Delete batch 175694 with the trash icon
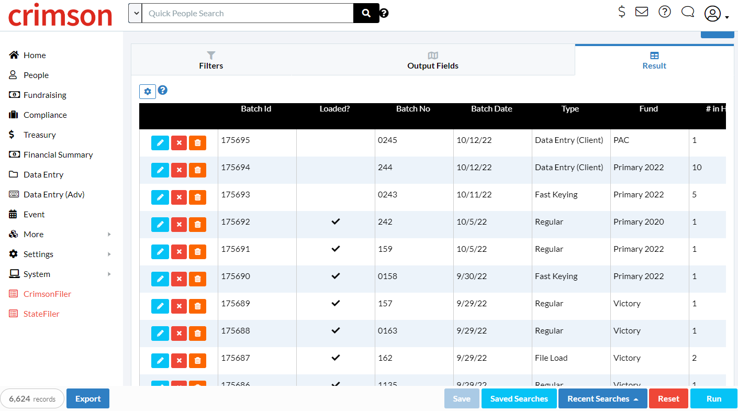The height and width of the screenshot is (411, 738). click(x=198, y=170)
